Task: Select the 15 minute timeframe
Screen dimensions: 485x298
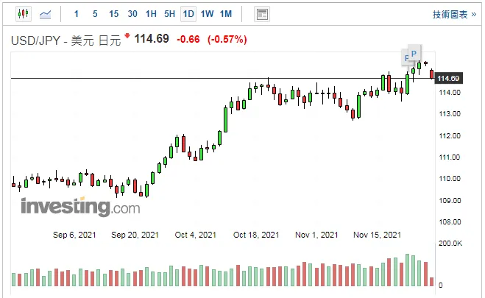Action: pyautogui.click(x=113, y=14)
